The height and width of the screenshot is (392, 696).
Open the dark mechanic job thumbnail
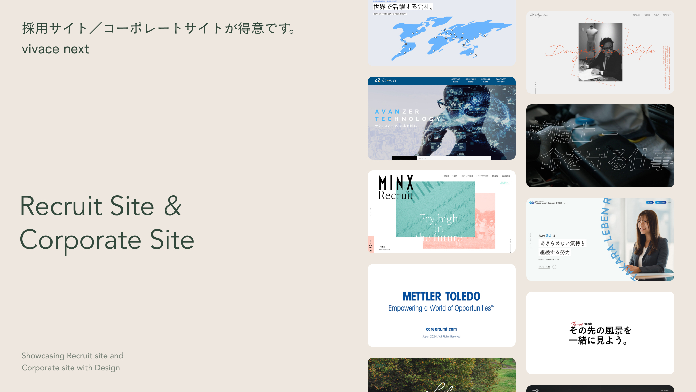(x=600, y=146)
